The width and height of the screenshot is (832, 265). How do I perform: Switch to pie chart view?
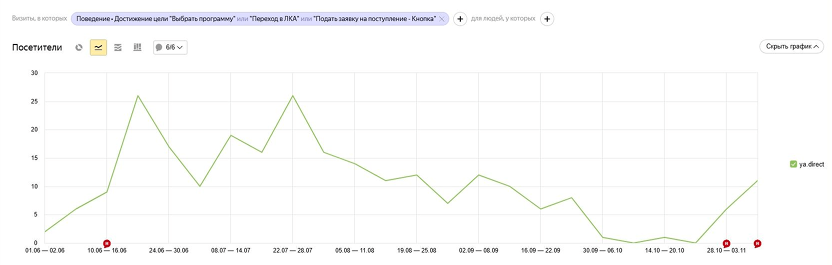tap(79, 47)
